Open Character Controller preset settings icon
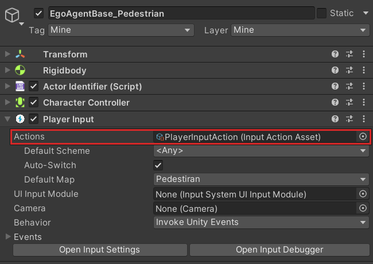The height and width of the screenshot is (264, 373). pyautogui.click(x=349, y=102)
